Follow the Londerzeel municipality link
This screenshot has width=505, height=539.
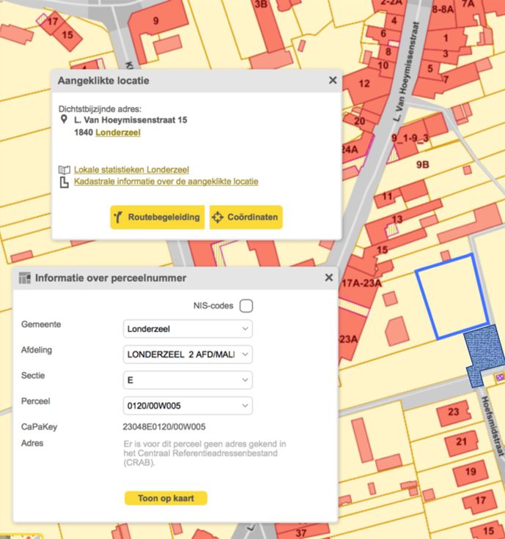(118, 133)
